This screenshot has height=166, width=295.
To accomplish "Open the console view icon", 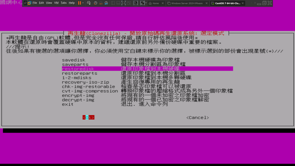I will click(136, 3).
